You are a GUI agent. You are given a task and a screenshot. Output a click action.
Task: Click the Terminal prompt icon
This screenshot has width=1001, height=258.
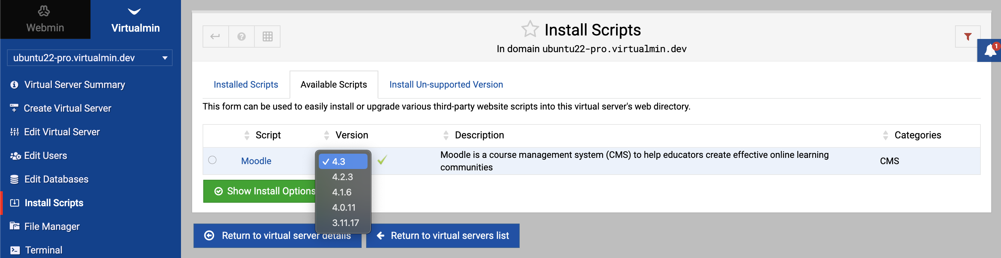pyautogui.click(x=15, y=250)
